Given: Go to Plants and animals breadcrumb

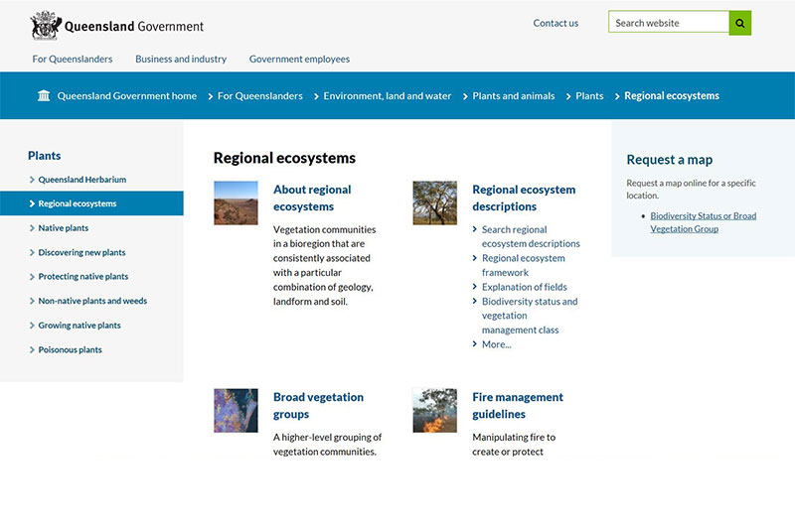Looking at the screenshot, I should tap(513, 96).
